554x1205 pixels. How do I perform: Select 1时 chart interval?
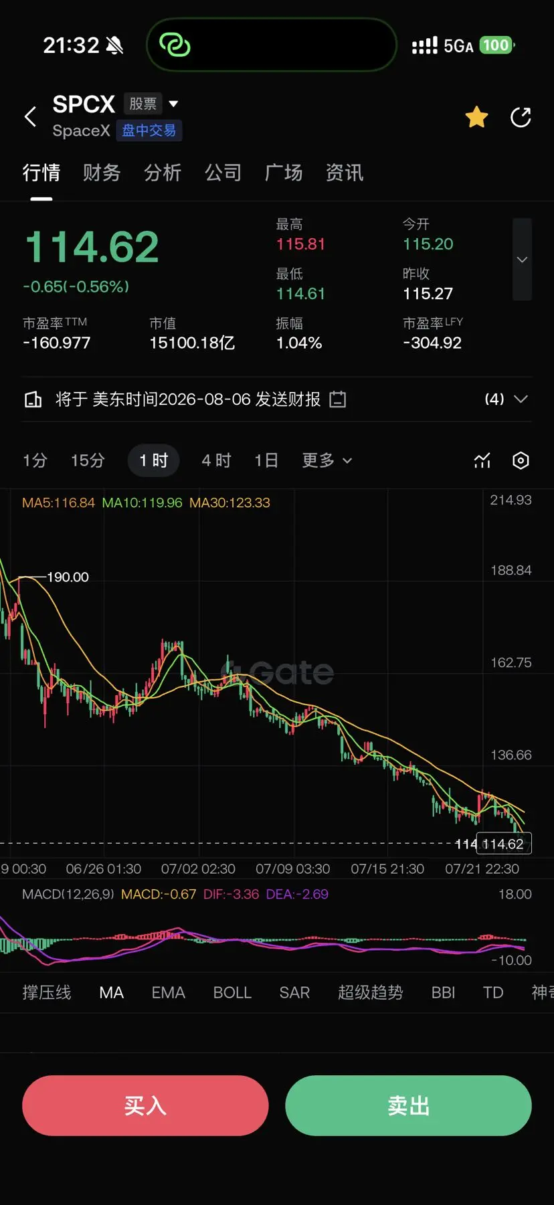[153, 460]
